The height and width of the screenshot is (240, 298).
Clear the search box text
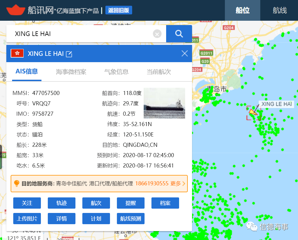[x=157, y=34]
